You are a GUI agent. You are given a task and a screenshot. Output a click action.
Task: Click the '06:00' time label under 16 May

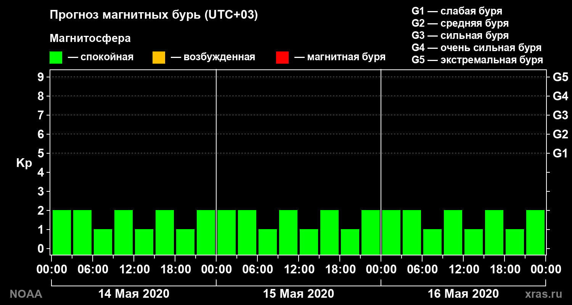tap(422, 270)
